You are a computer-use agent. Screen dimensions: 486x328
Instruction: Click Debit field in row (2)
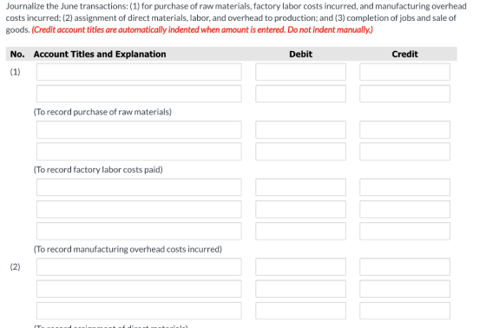pyautogui.click(x=300, y=267)
